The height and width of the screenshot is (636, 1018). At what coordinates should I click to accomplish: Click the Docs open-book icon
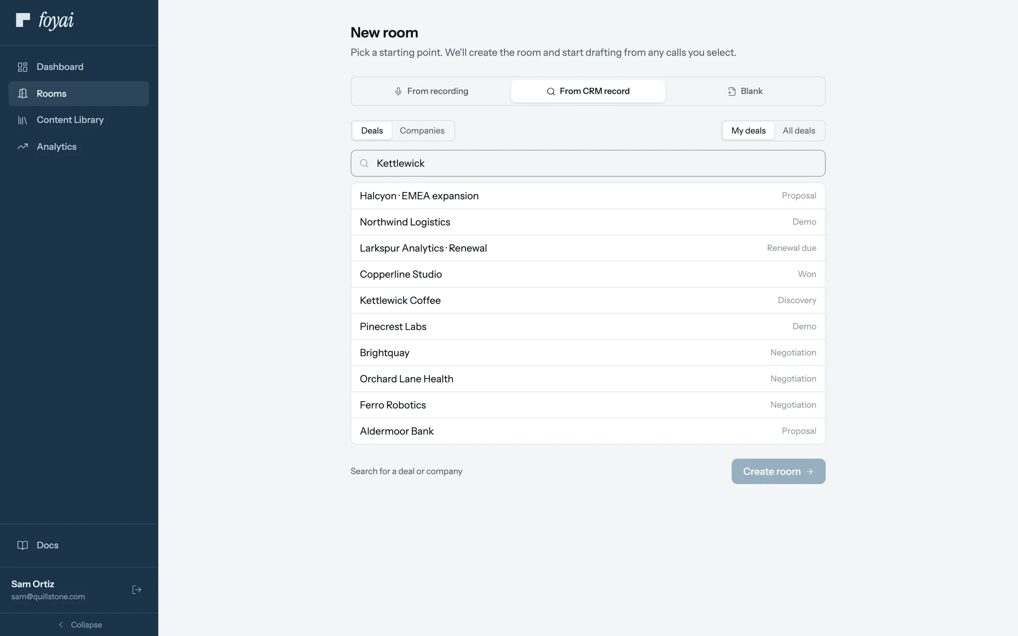coord(22,545)
